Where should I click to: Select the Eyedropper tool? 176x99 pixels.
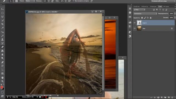2,28
